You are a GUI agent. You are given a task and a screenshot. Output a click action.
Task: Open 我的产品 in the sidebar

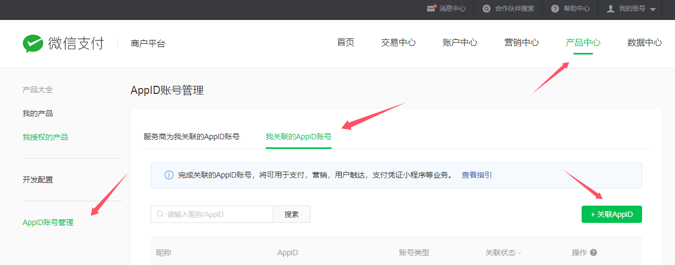click(x=38, y=113)
